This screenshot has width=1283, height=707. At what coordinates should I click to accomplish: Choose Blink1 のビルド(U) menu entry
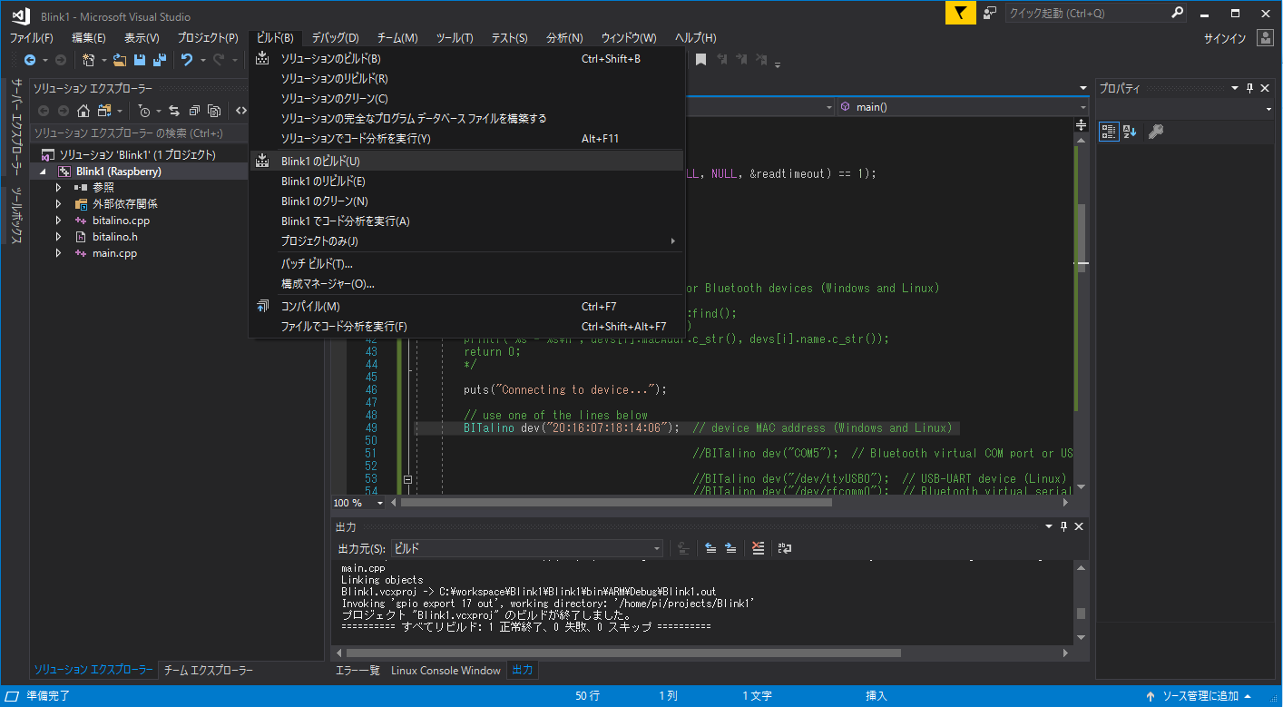point(466,161)
